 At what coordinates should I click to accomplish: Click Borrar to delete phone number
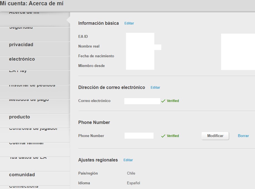[243, 136]
